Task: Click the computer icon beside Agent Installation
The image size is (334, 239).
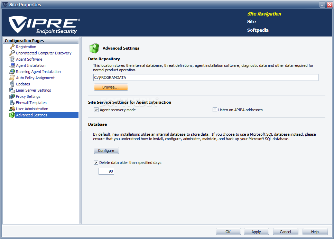Action: pyautogui.click(x=12, y=65)
